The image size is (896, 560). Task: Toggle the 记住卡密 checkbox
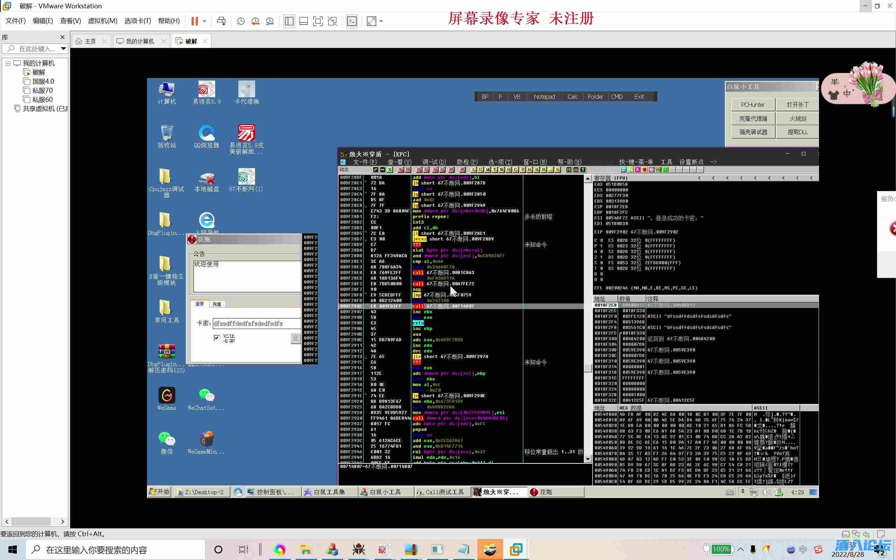[x=217, y=338]
